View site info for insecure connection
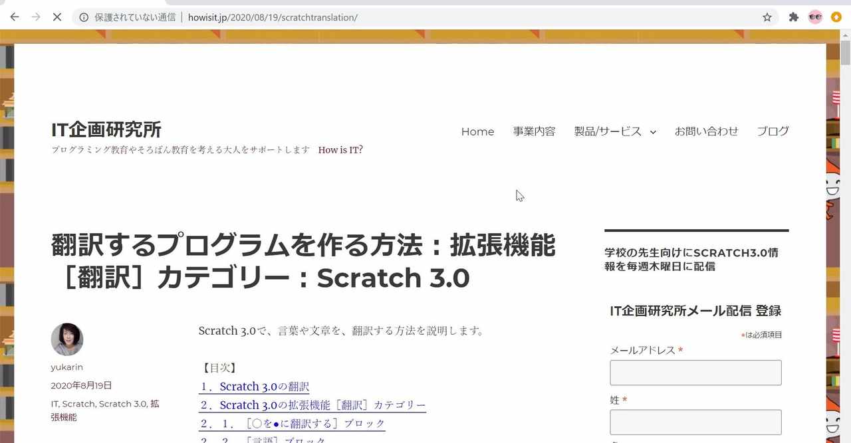This screenshot has height=443, width=851. tap(84, 17)
